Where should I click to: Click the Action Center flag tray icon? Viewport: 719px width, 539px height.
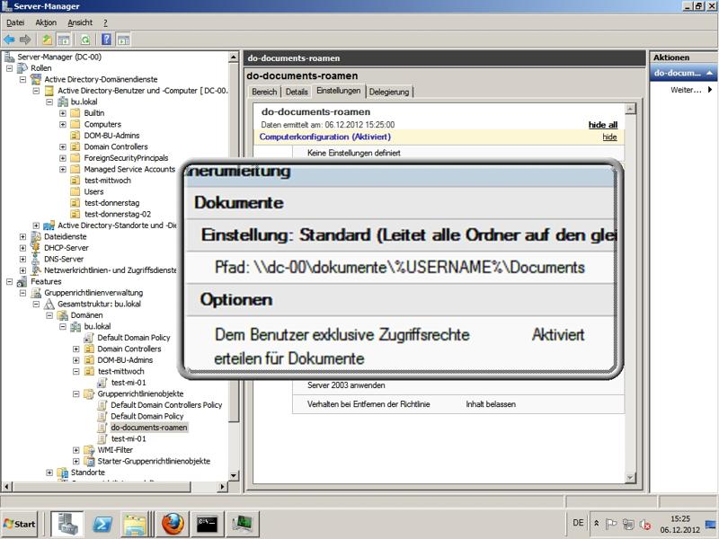pos(611,524)
